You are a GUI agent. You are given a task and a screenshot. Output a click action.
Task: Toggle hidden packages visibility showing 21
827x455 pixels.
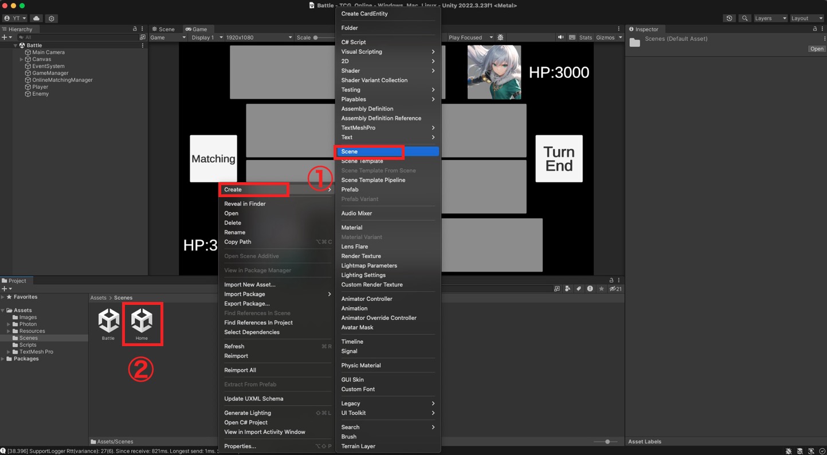click(616, 289)
